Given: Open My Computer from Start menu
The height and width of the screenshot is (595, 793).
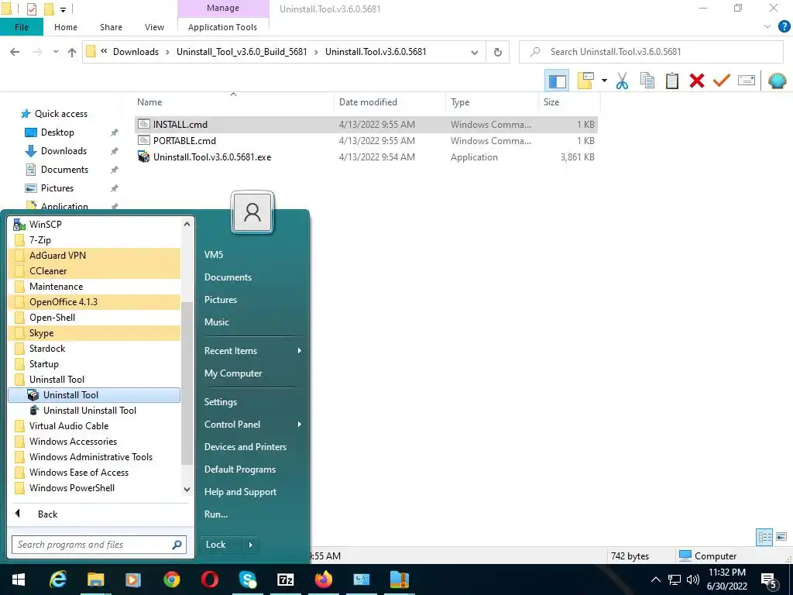Looking at the screenshot, I should tap(233, 373).
